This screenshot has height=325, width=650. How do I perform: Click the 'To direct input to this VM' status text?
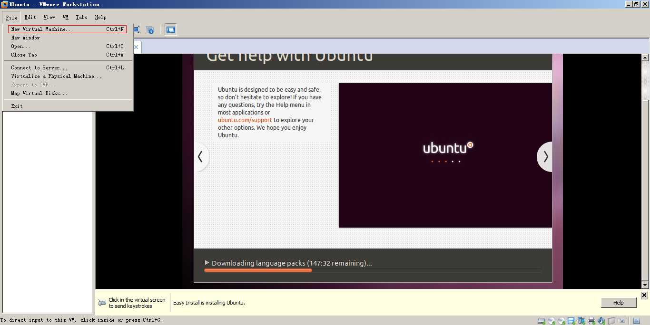tap(81, 320)
